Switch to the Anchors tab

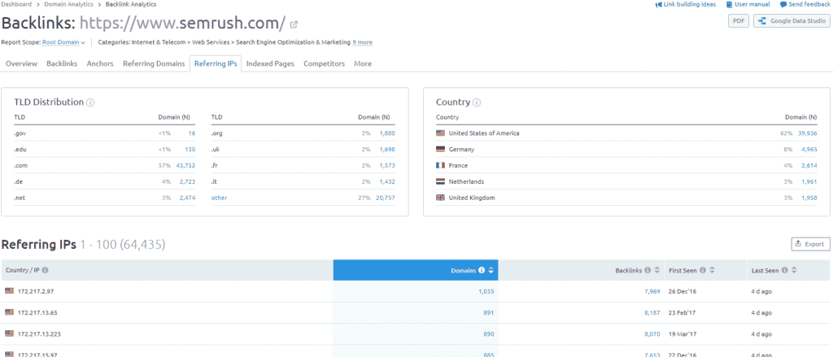coord(100,63)
